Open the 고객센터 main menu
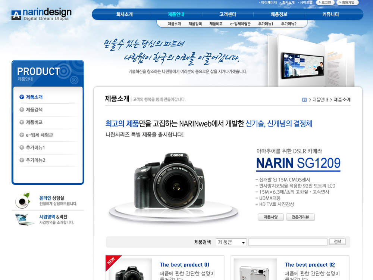This screenshot has width=373, height=280. point(228,15)
